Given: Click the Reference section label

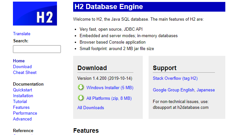Looking at the screenshot, I should click(23, 130).
